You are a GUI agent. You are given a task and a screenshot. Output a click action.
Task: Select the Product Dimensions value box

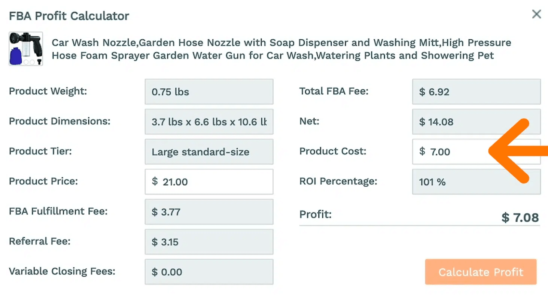pos(209,122)
